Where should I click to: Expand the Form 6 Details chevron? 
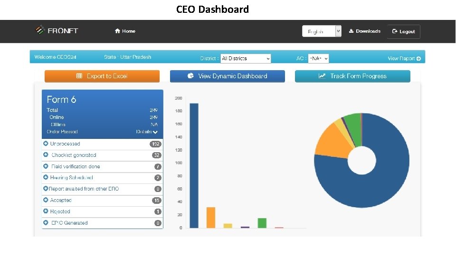tap(155, 132)
